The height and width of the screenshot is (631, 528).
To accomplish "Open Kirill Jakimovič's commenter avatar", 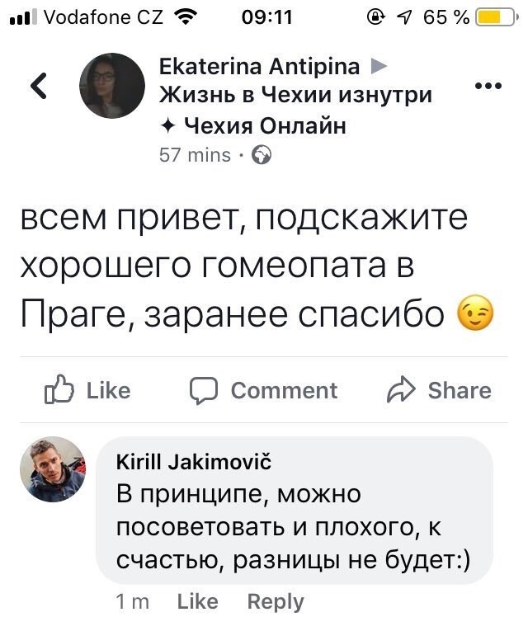I will (x=53, y=470).
